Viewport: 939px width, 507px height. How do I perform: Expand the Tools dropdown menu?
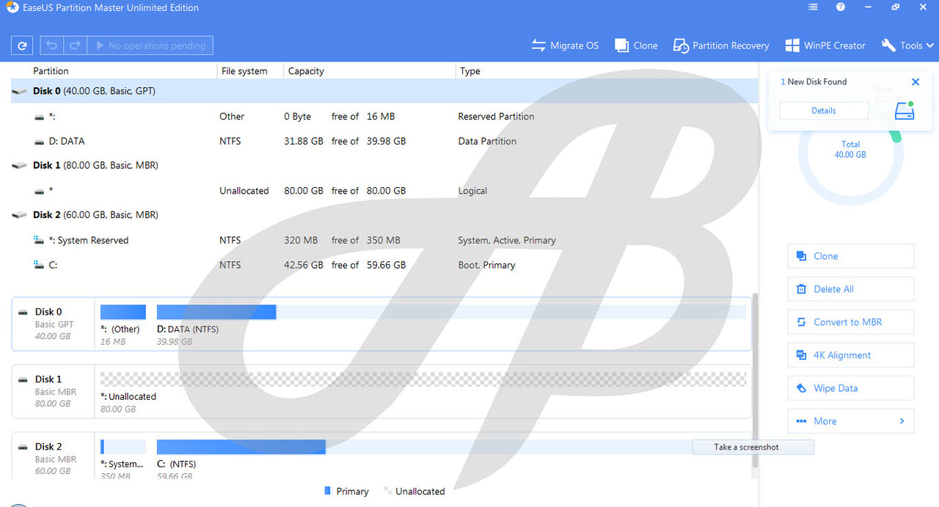click(x=907, y=45)
